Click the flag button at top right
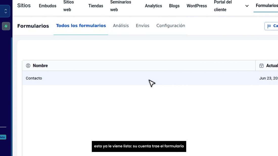 point(271,26)
